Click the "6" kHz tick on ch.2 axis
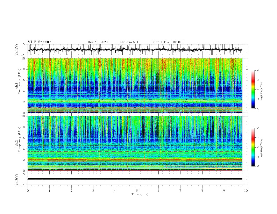Viewport: 277px width, 214px height. click(x=25, y=138)
